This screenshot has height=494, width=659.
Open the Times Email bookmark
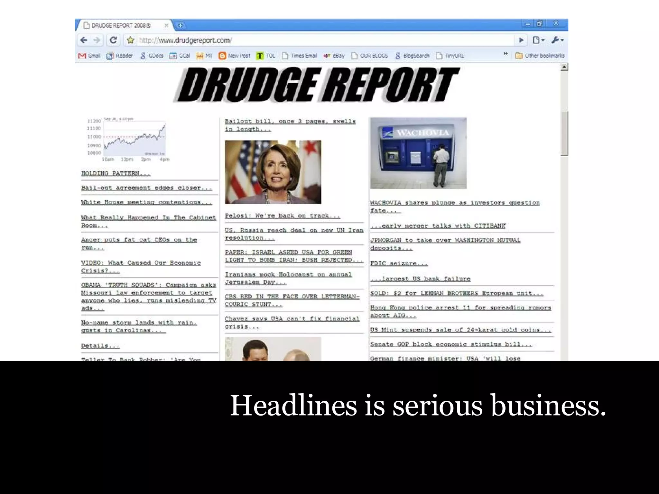pos(300,56)
